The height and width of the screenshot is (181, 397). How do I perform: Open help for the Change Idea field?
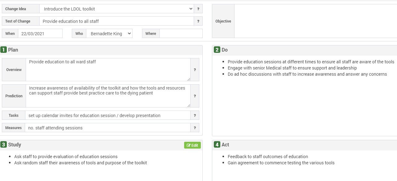pos(198,9)
